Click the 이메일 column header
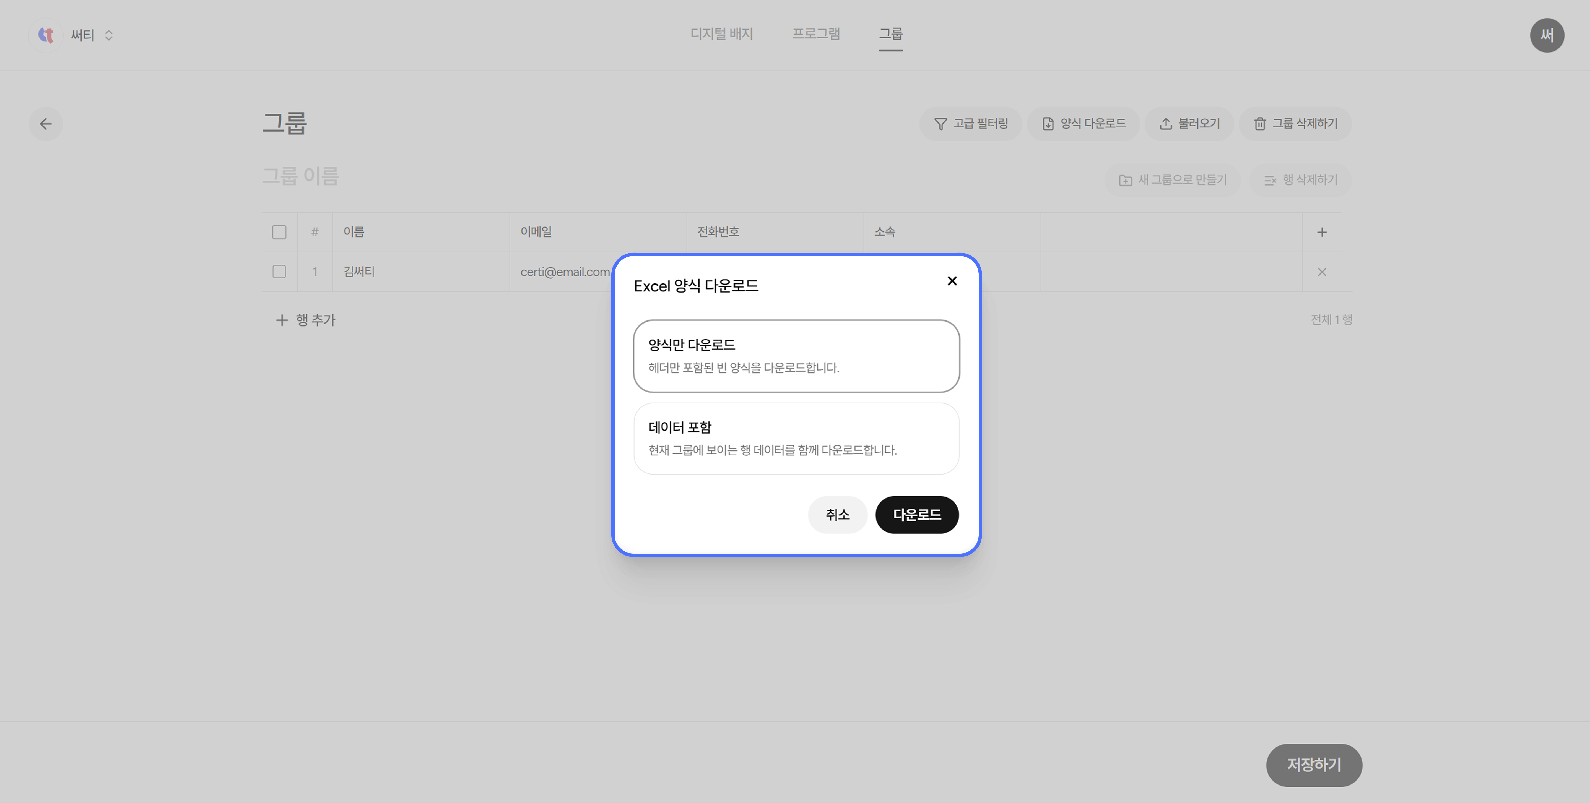Viewport: 1590px width, 803px height. tap(597, 232)
